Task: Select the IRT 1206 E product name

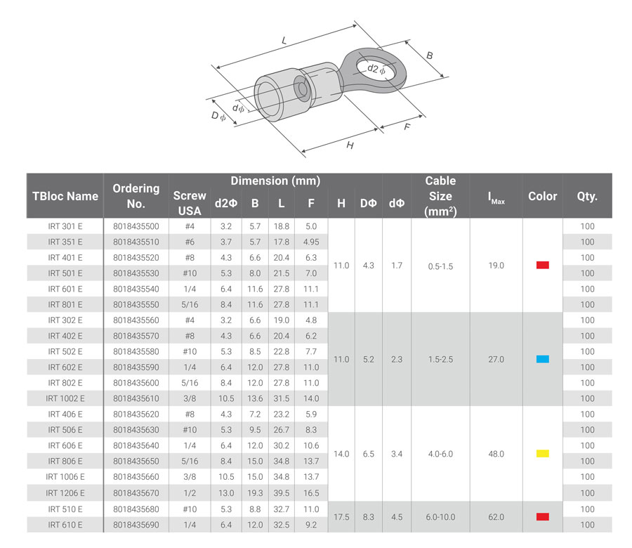Action: point(65,493)
